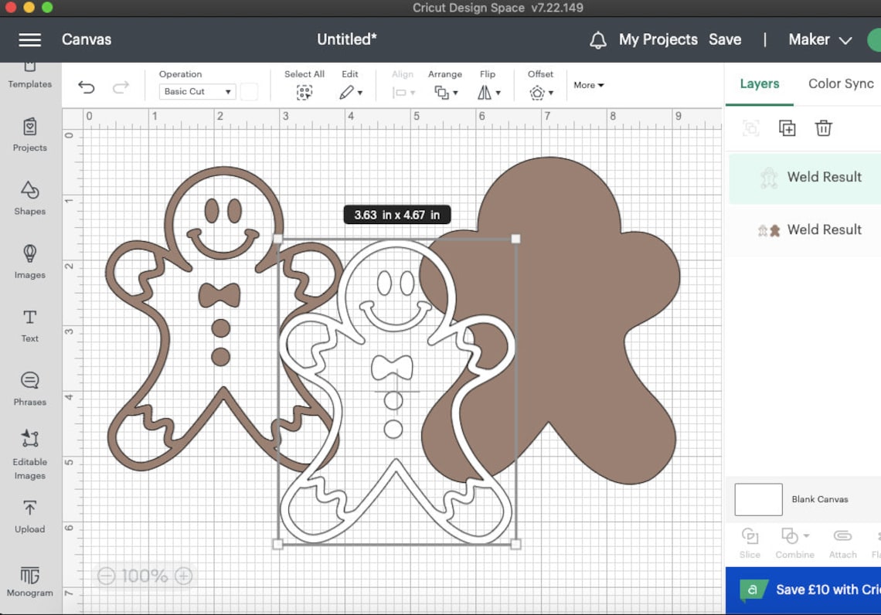Viewport: 881px width, 615px height.
Task: Open the My Projects menu
Action: (658, 39)
